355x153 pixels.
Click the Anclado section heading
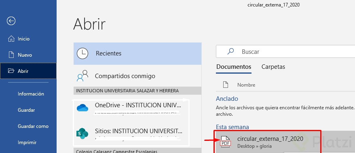click(227, 99)
